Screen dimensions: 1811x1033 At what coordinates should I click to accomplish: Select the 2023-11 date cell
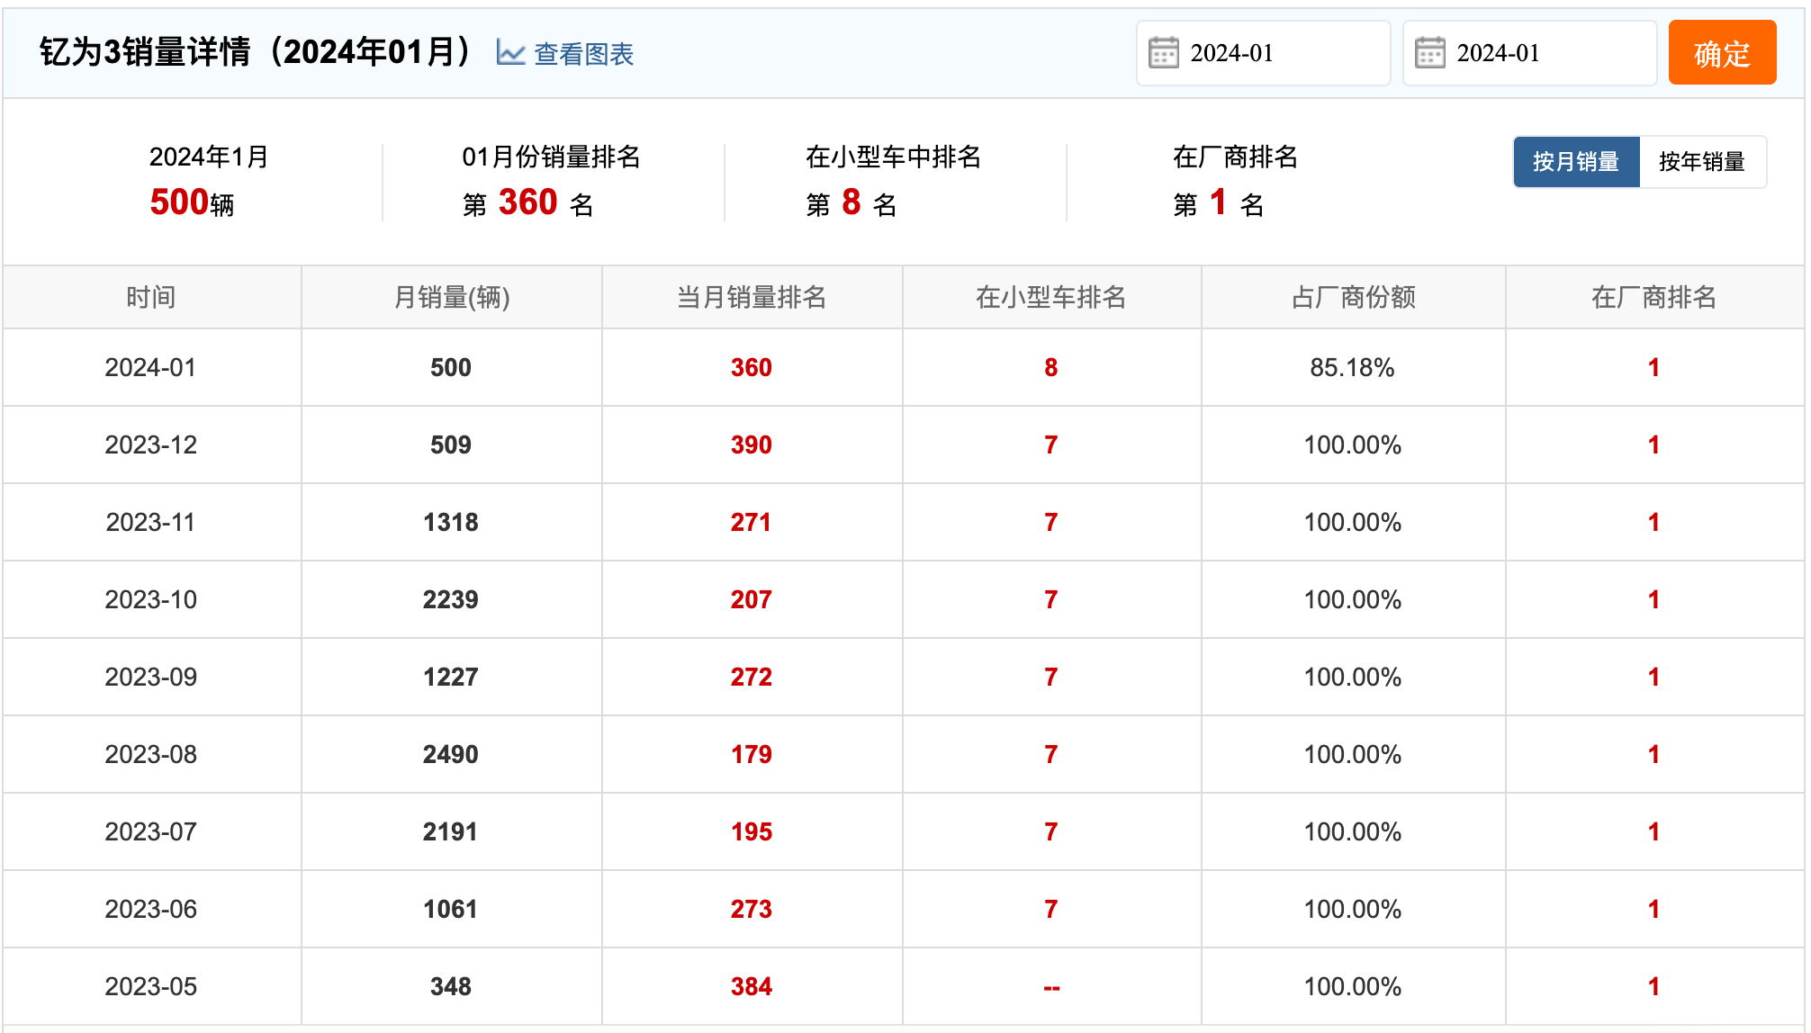pyautogui.click(x=150, y=522)
